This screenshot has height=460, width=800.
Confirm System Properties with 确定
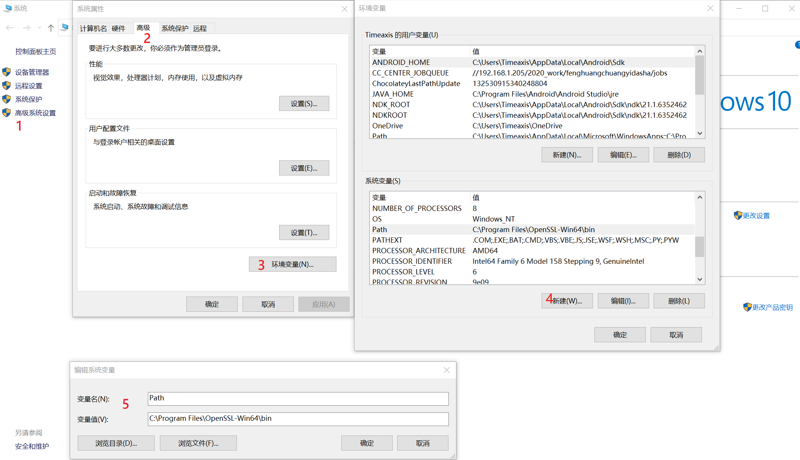click(x=212, y=304)
